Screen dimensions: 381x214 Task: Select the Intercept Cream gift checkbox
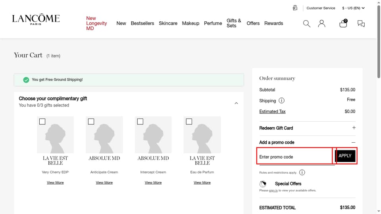(140, 122)
